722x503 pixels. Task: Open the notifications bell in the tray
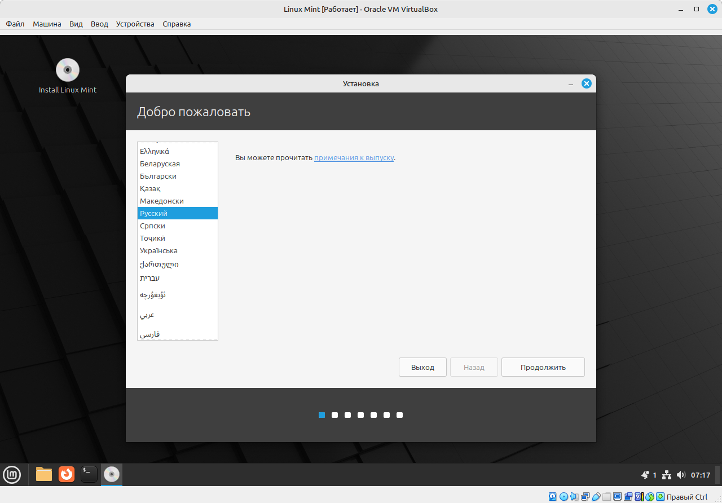[x=645, y=475]
